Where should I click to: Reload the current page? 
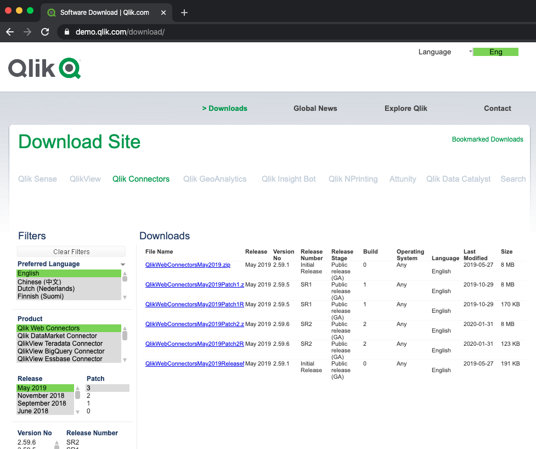45,32
